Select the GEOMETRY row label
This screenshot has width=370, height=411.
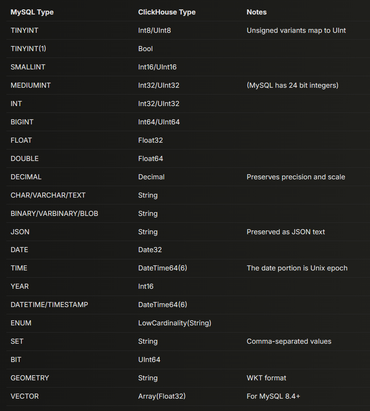coord(30,378)
